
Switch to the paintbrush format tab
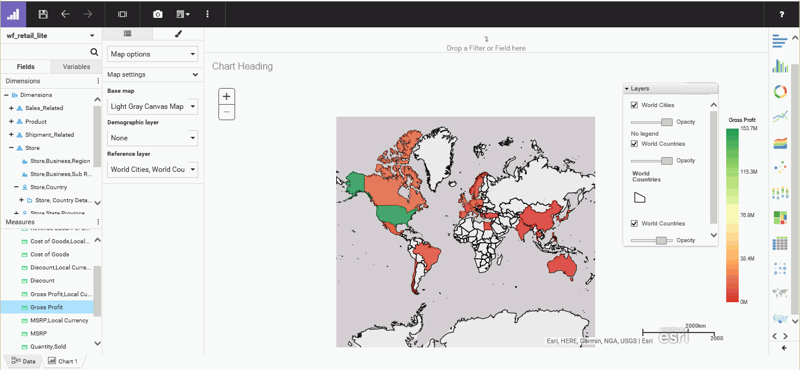point(178,34)
